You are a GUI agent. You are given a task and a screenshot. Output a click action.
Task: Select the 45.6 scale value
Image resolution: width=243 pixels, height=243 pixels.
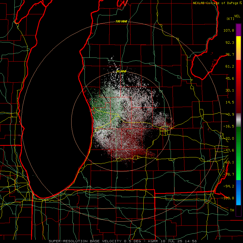point(230,78)
